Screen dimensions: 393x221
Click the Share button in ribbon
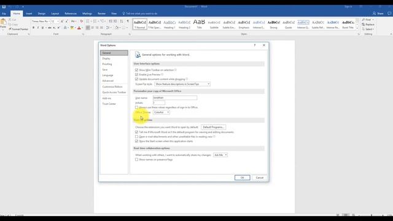(378, 14)
